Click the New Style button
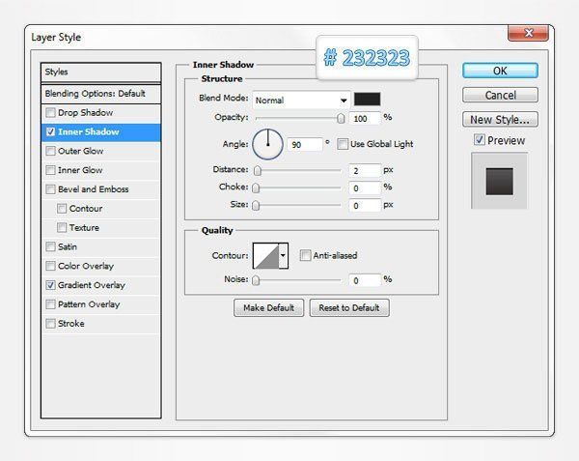This screenshot has height=461, width=579. [500, 120]
